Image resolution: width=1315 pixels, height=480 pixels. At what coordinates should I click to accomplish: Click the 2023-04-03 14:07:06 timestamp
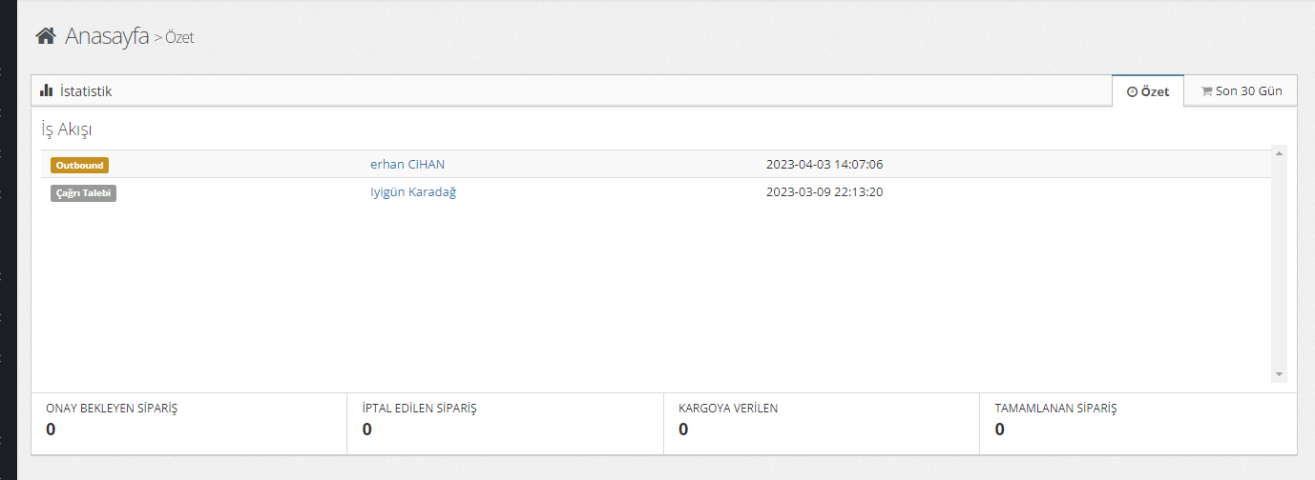click(824, 164)
